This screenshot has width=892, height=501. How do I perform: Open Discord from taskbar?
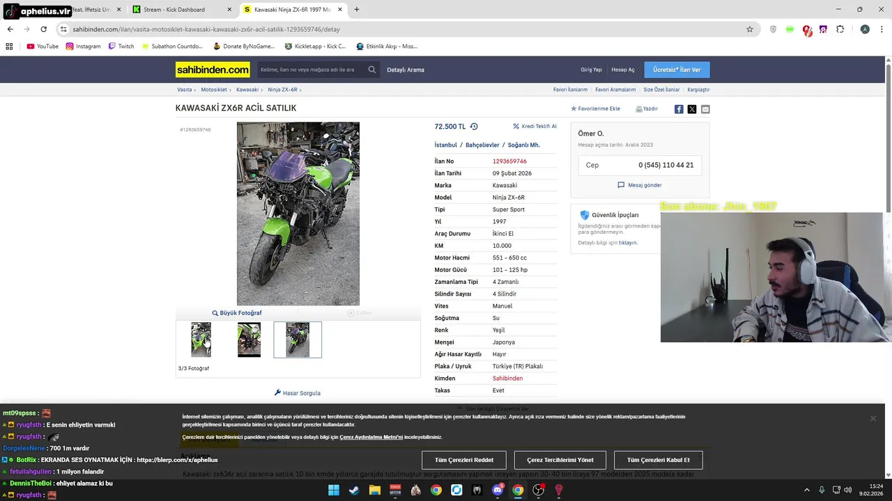498,490
